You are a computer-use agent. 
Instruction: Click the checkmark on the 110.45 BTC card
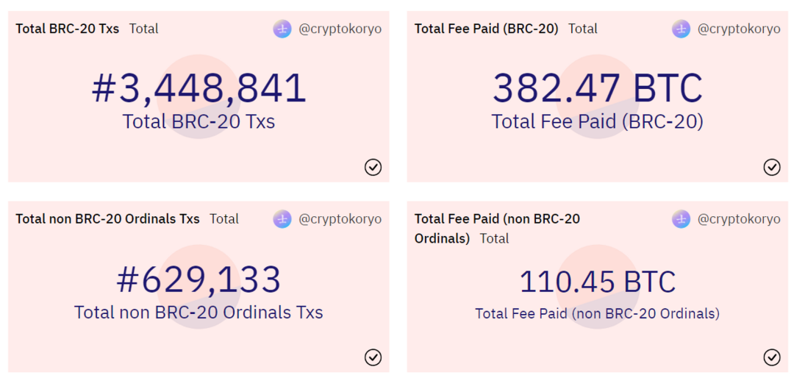(771, 357)
